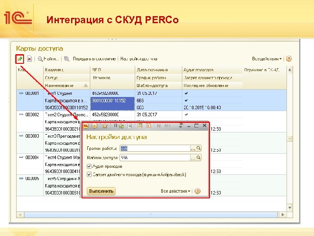The height and width of the screenshot is (236, 314).
Task: Click the ellipsis select button for Шаблон доступа
Action: coord(193,158)
